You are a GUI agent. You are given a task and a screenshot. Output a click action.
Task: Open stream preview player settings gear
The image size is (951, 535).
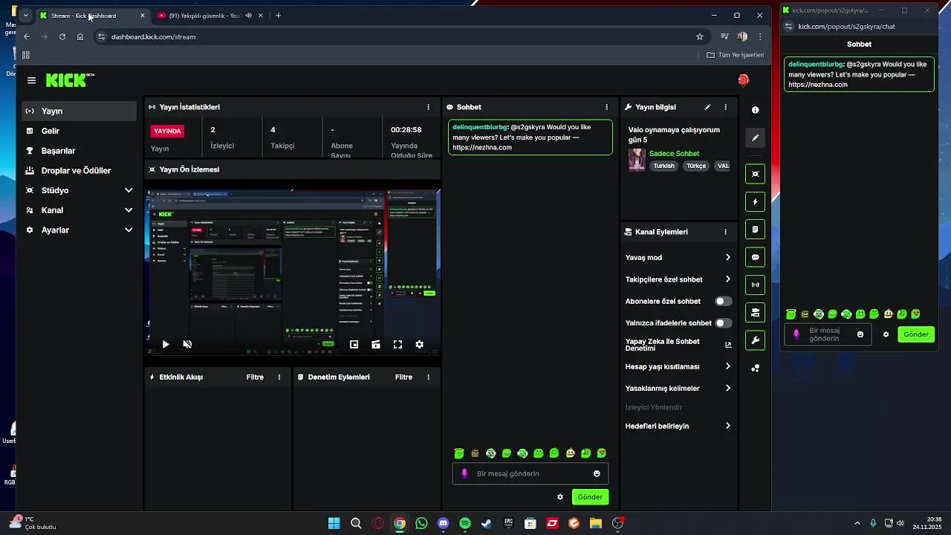(419, 344)
